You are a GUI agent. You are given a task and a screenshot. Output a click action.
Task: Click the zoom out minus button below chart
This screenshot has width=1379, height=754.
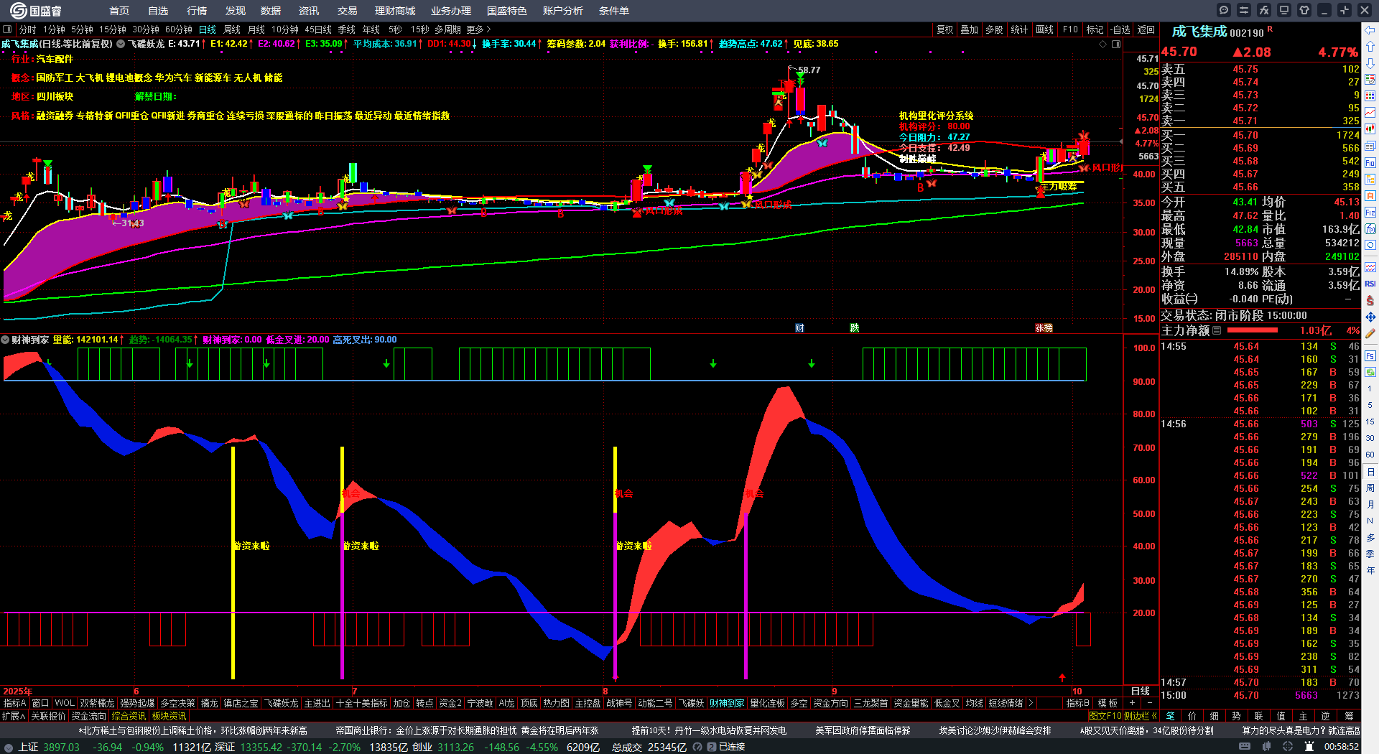[1149, 703]
